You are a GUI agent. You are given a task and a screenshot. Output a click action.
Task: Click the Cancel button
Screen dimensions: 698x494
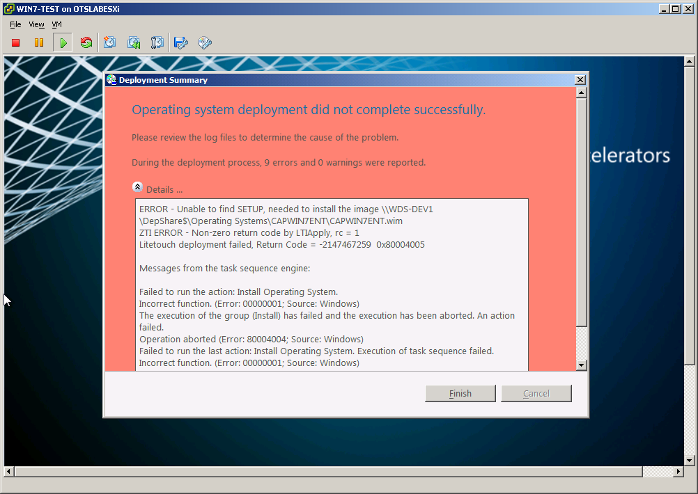536,393
